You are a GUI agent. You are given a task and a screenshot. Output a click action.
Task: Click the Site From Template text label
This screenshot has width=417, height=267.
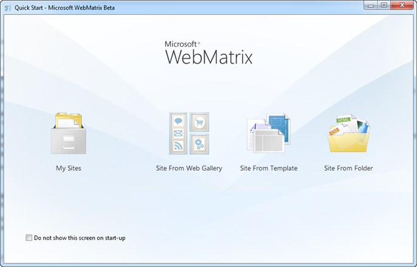pyautogui.click(x=269, y=168)
